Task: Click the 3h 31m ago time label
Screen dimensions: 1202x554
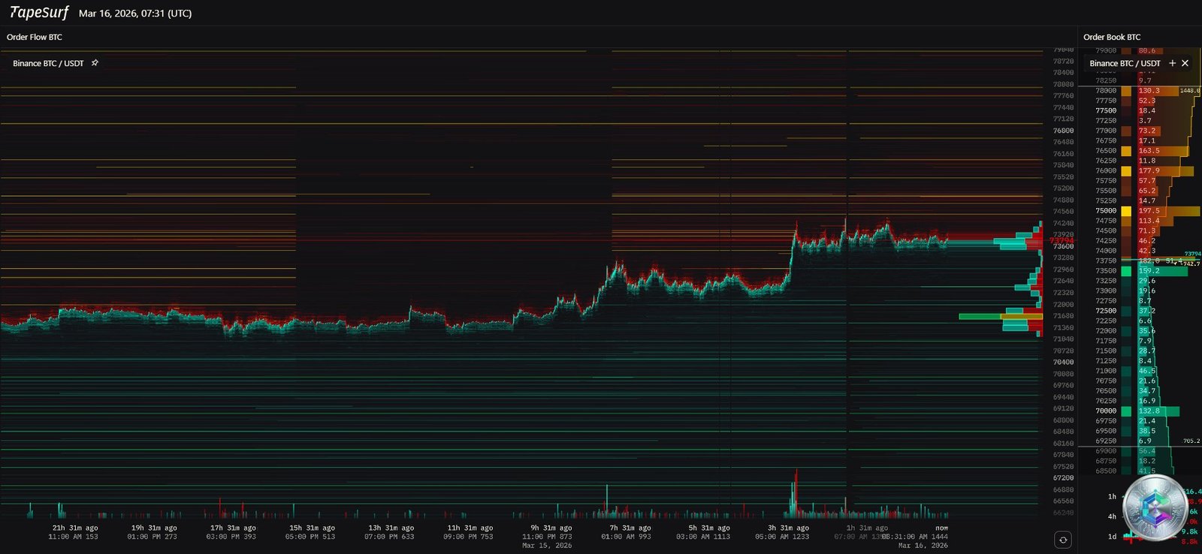Action: click(787, 528)
